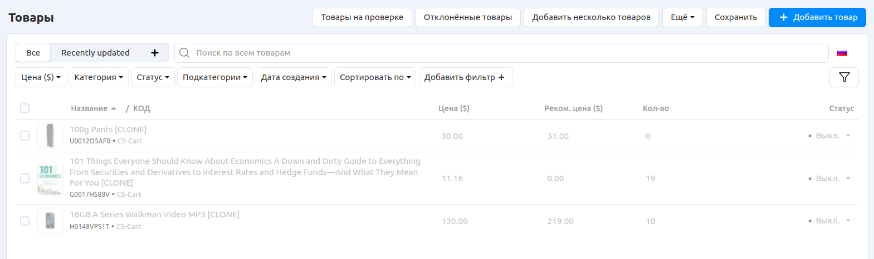Open Отклонённые товары list

click(468, 17)
